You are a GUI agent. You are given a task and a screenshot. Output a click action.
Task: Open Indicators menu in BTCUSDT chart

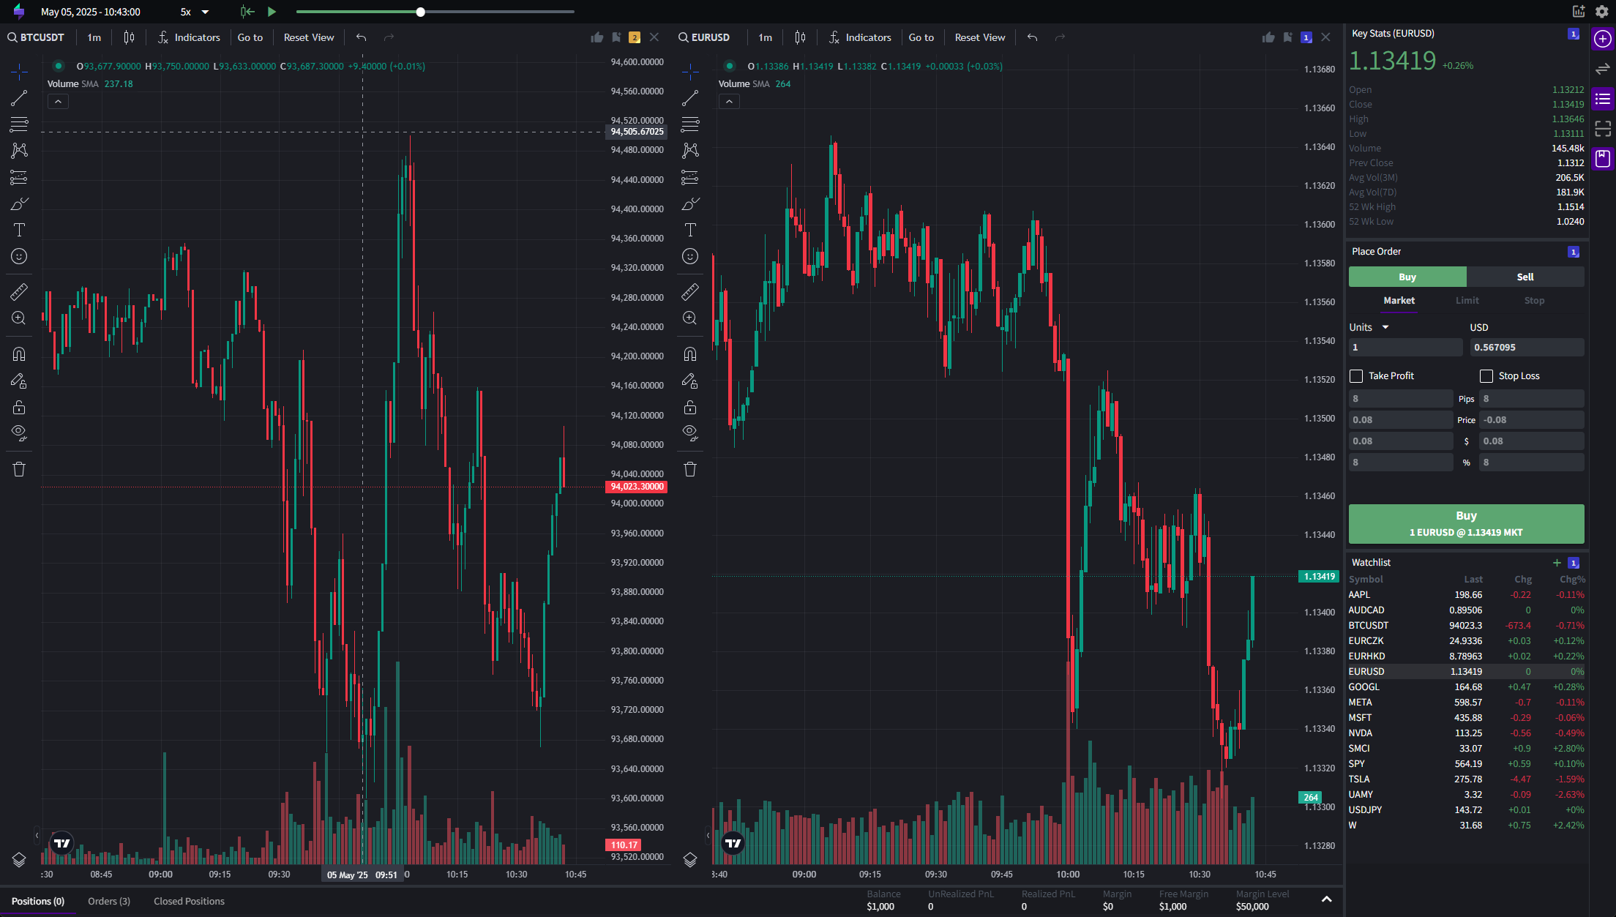click(189, 37)
